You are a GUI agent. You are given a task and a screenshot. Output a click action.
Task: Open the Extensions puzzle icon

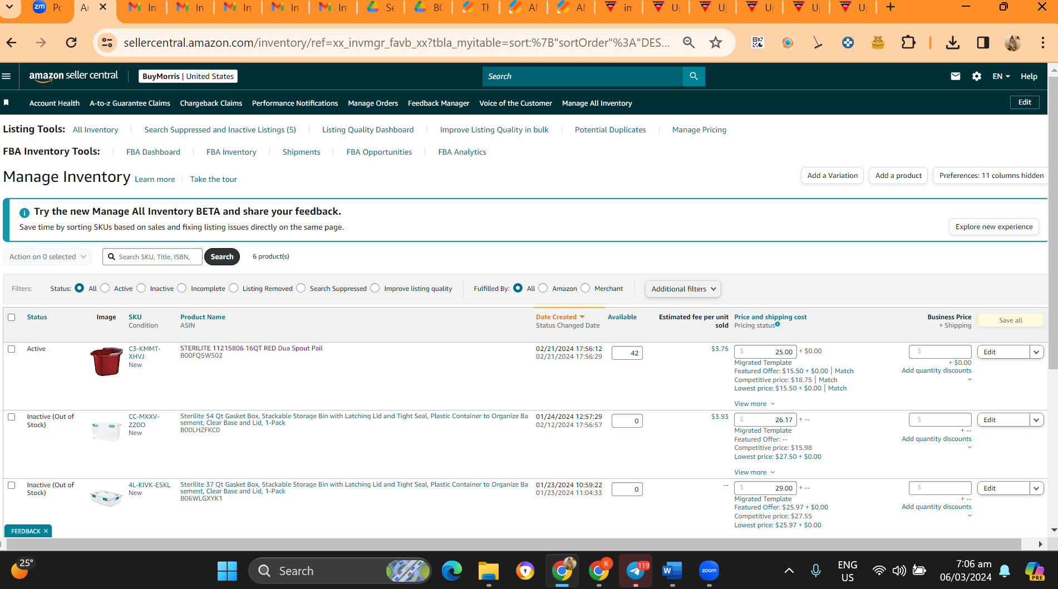(908, 42)
